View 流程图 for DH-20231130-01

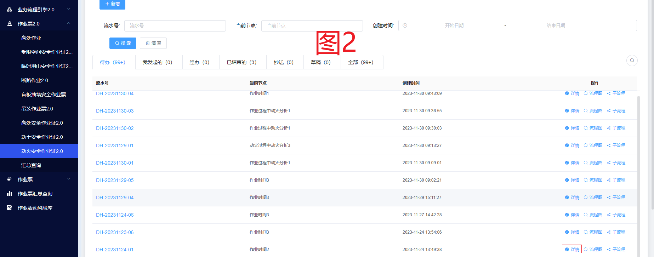[x=593, y=163]
